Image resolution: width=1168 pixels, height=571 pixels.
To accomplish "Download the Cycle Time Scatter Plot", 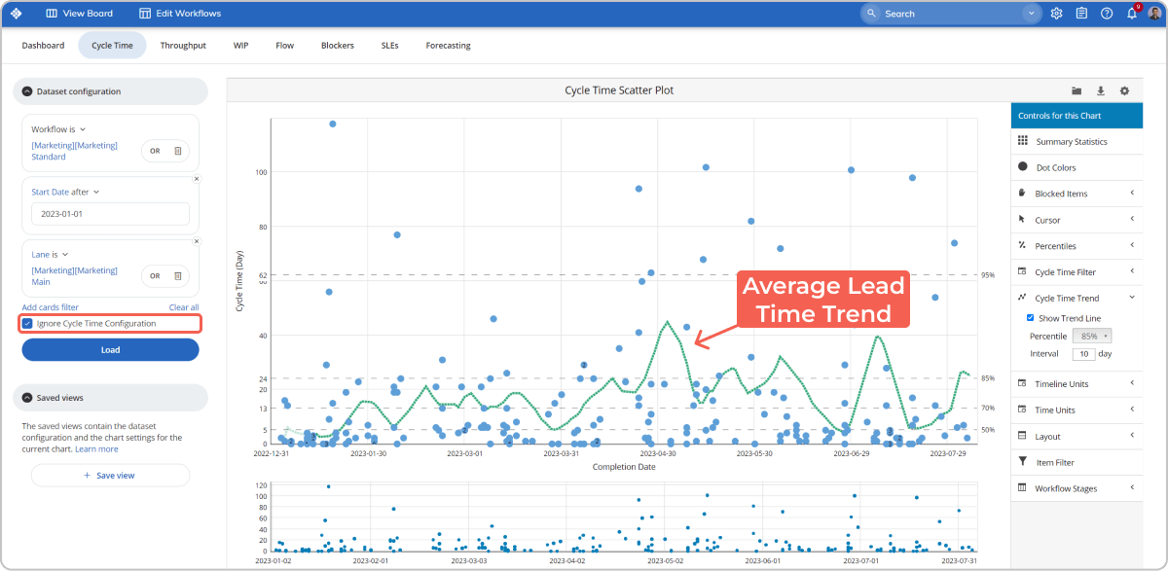I will click(x=1101, y=90).
